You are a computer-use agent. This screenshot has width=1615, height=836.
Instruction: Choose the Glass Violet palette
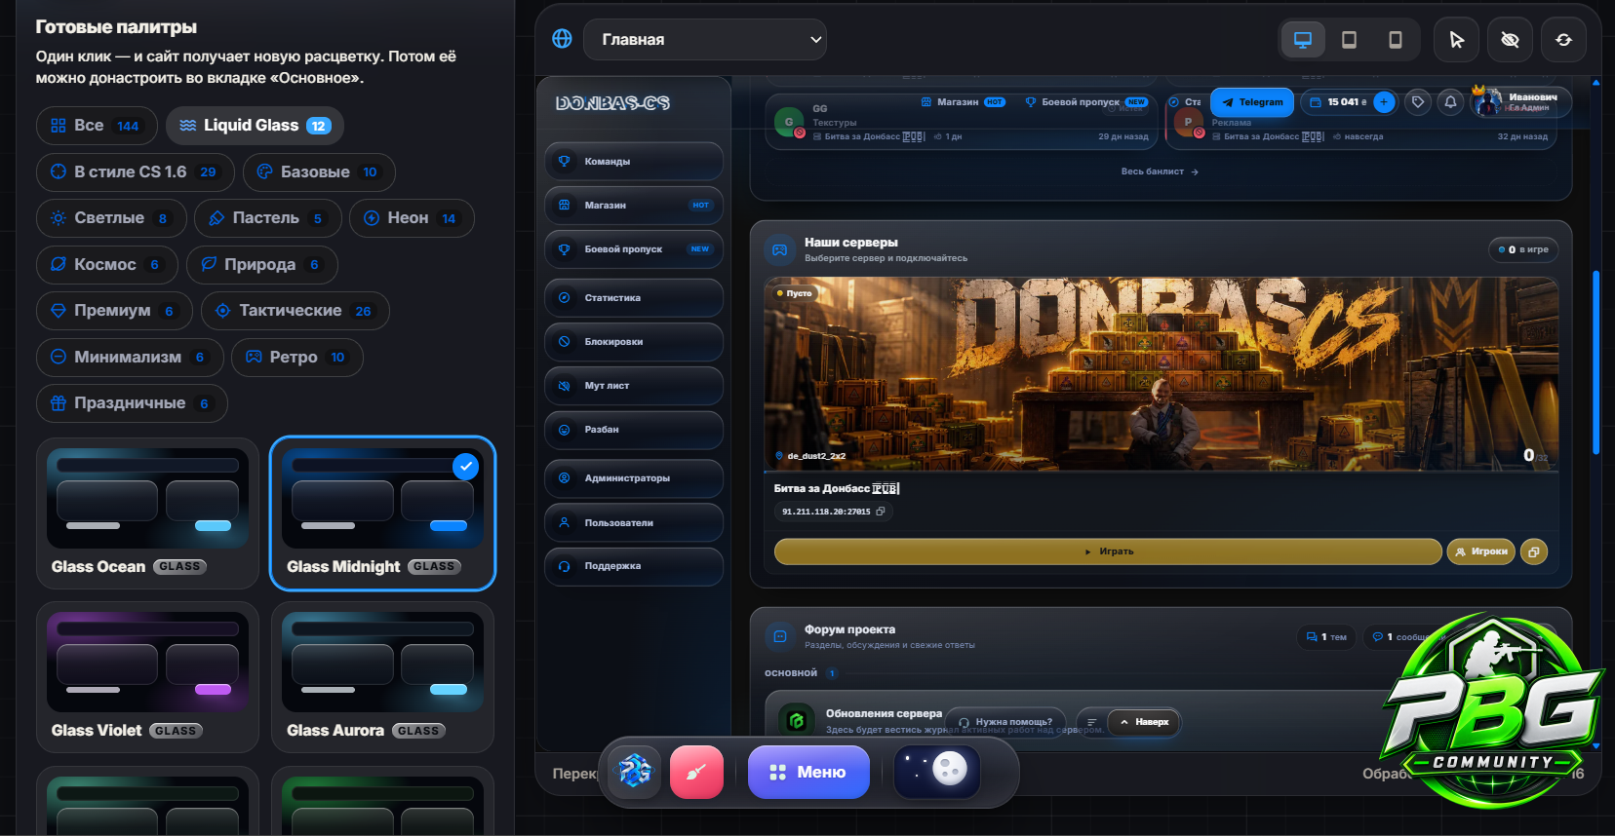[147, 677]
